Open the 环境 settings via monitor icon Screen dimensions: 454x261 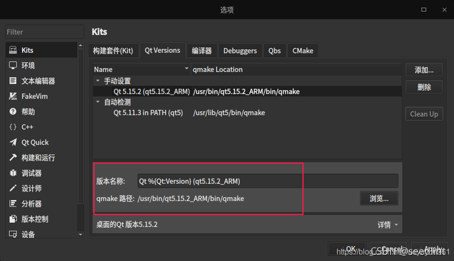pyautogui.click(x=13, y=65)
